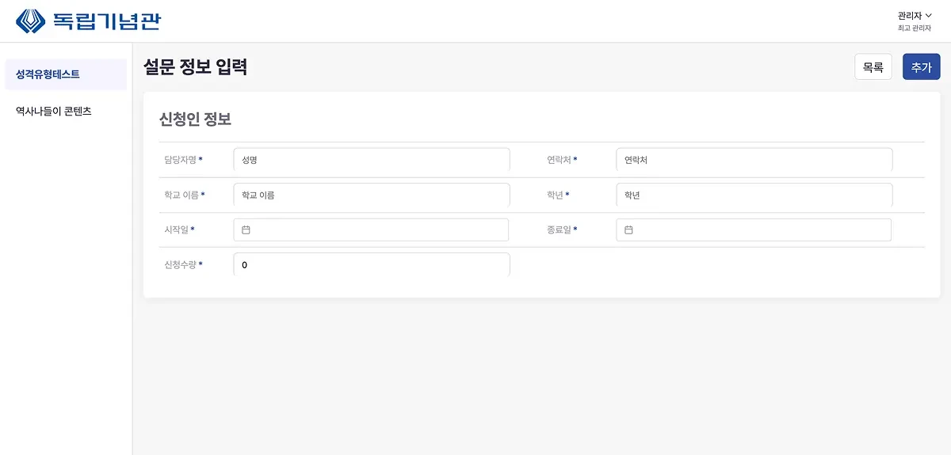Focus the 성명 input for 담당자명

tap(371, 160)
